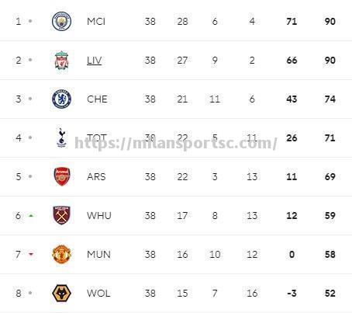Screen dimensions: 352x313
Task: Click the Chelsea club badge
Action: (61, 99)
